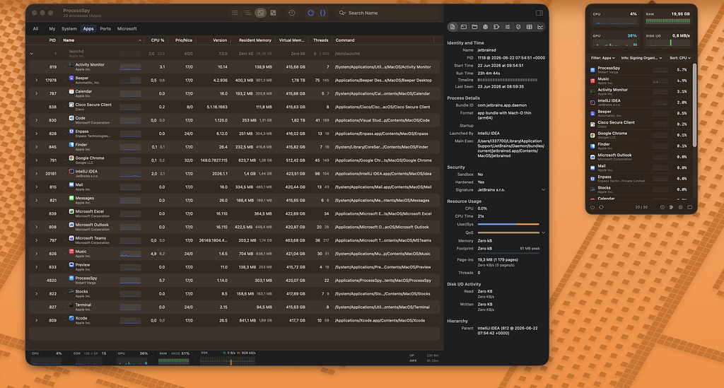Select the highlighted grid view mode icon

click(260, 13)
